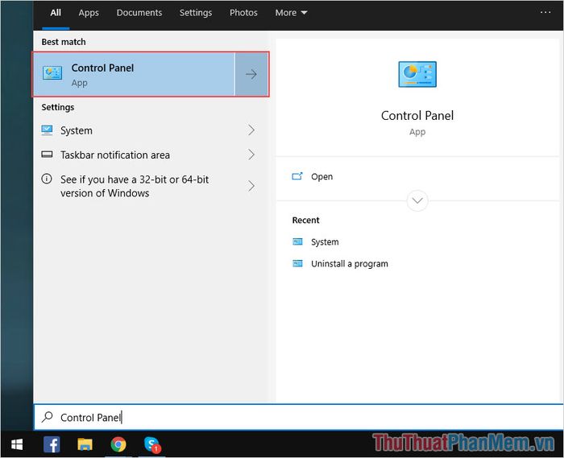
Task: Expand more actions with the circled down chevron
Action: click(x=417, y=200)
